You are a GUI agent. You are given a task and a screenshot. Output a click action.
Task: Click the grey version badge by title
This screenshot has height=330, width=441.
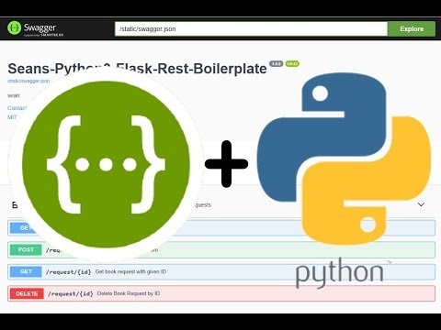[x=276, y=64]
